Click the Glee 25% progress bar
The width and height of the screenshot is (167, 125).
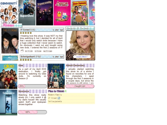tap(32, 86)
